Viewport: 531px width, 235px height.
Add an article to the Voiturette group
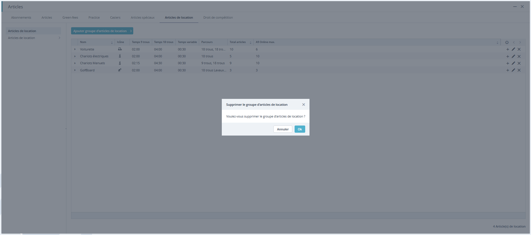click(x=508, y=49)
